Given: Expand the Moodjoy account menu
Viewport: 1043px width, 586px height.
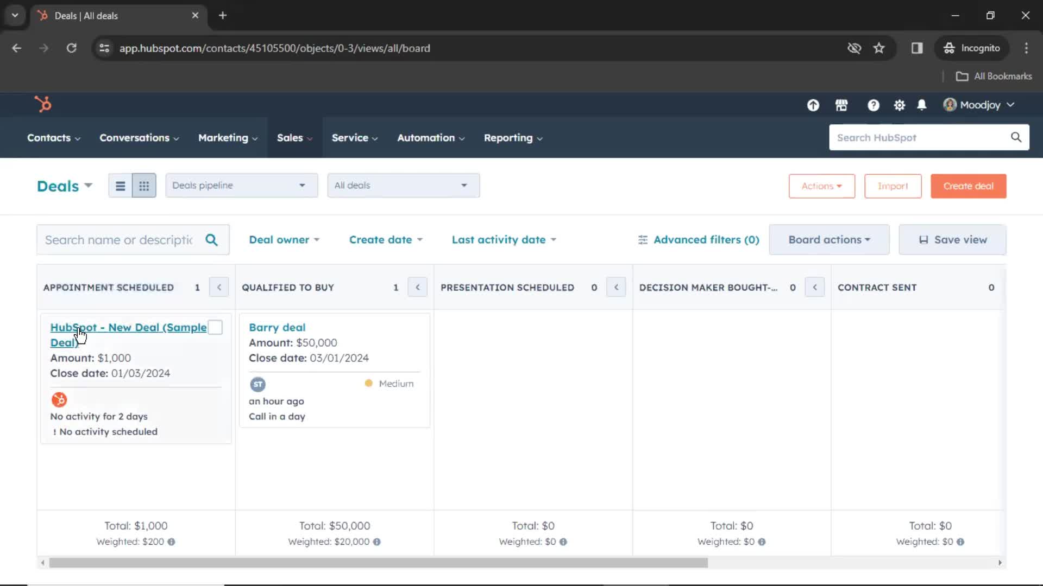Looking at the screenshot, I should pyautogui.click(x=979, y=105).
